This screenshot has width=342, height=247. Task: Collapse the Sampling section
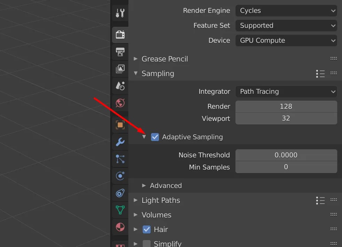(x=135, y=73)
